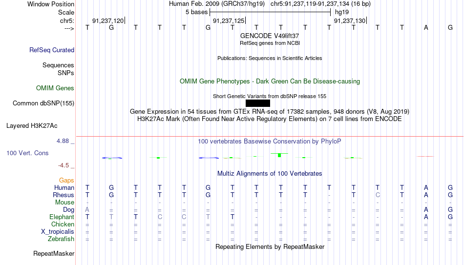Click the Window Position label
Screen dimensions: 464x265
click(x=51, y=4)
